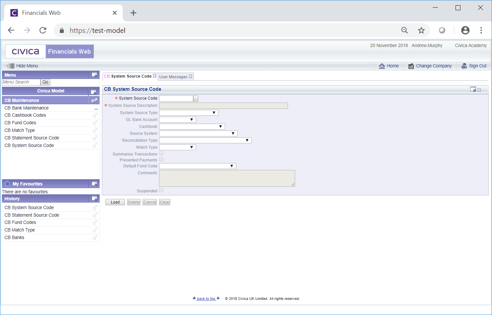Click the ellipsis icon beside CB Bank Maintenance

click(96, 109)
